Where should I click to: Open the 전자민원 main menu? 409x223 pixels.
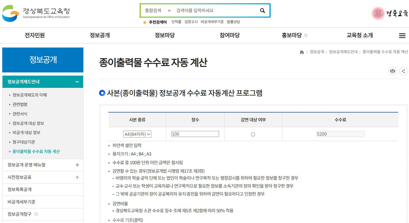point(35,35)
